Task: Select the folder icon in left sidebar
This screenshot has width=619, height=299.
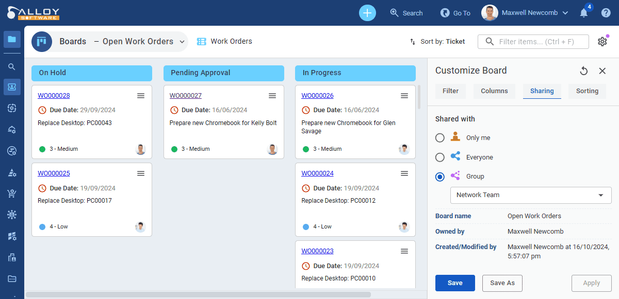Action: click(12, 39)
